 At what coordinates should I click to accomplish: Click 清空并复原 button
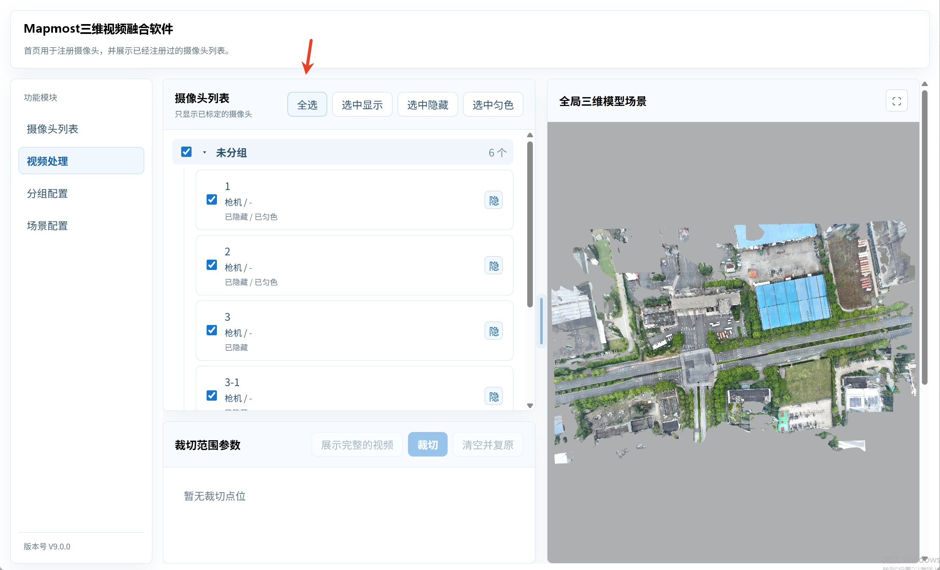488,444
